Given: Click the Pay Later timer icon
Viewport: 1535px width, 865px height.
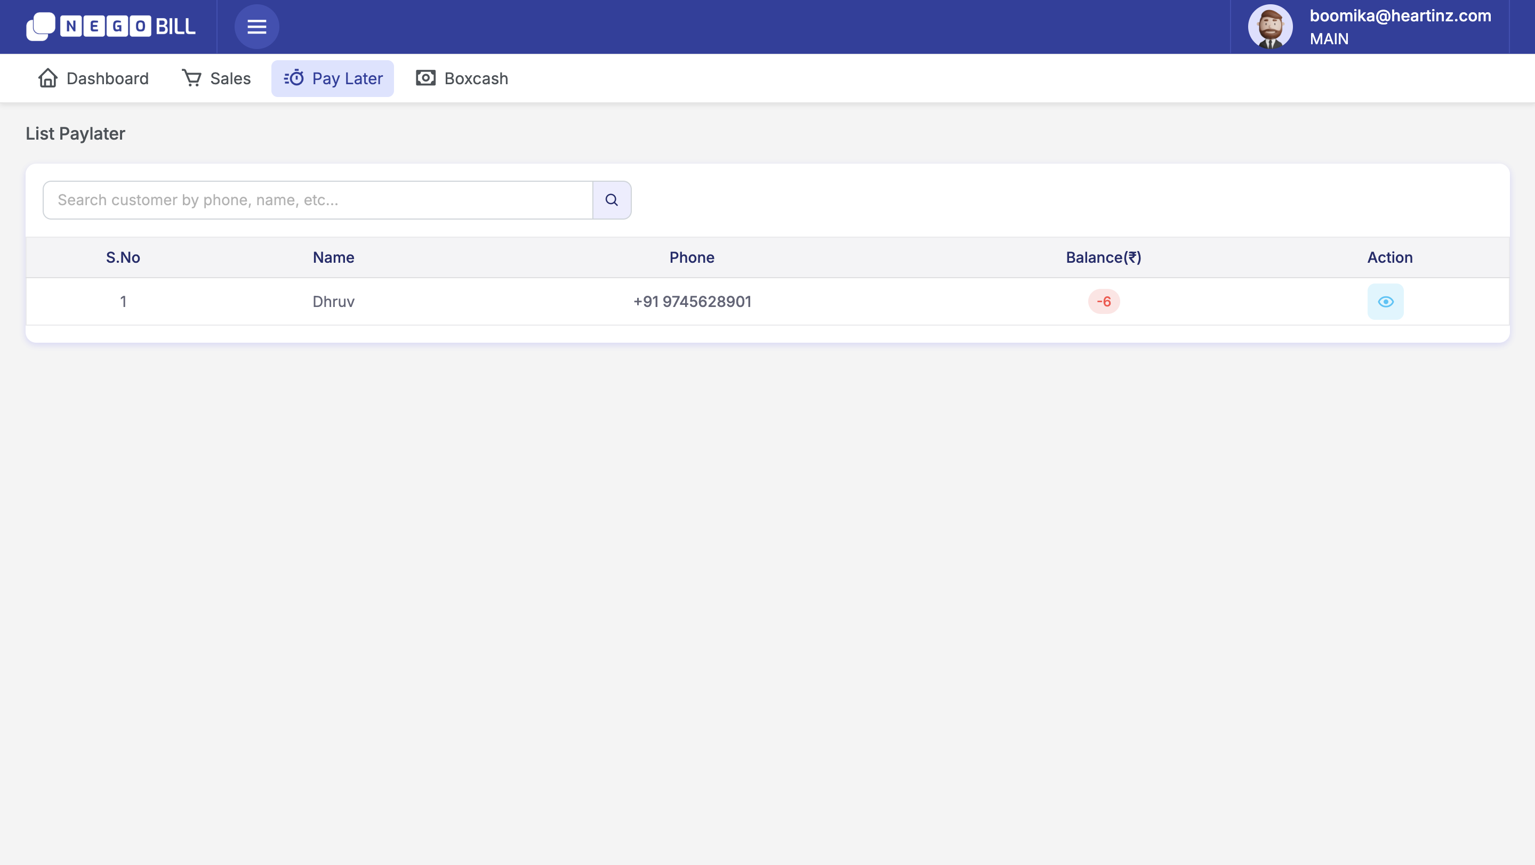Looking at the screenshot, I should click(294, 78).
